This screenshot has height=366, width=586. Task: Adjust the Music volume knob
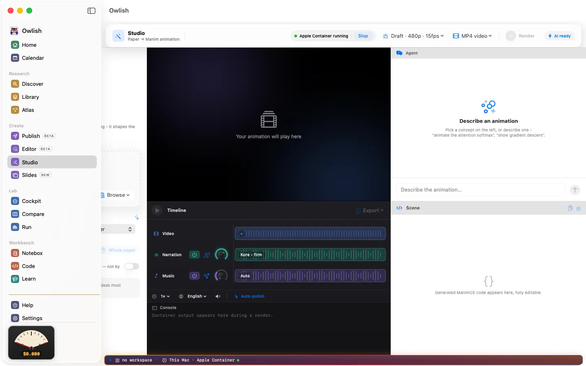221,276
